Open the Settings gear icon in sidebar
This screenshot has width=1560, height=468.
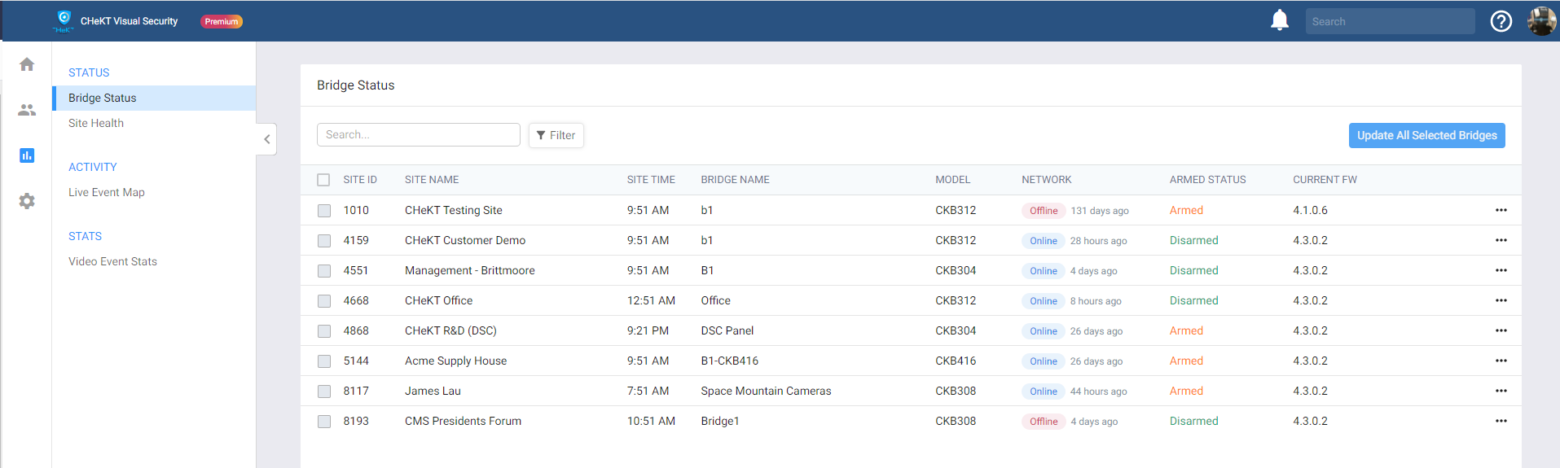(27, 201)
